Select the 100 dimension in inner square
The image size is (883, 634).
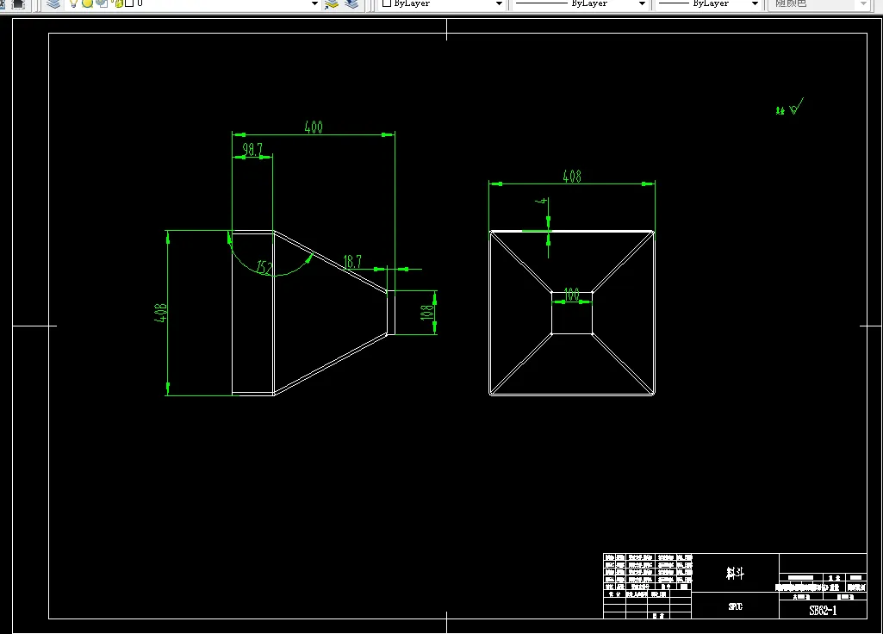pyautogui.click(x=572, y=295)
